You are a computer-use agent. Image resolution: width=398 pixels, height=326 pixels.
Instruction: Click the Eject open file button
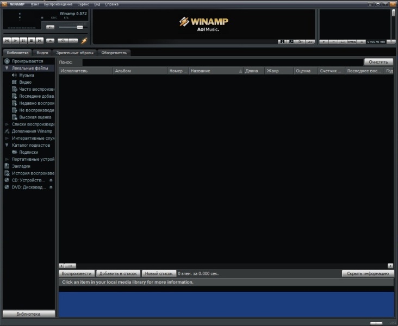coord(50,40)
